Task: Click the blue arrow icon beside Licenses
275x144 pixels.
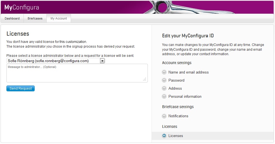Action: [x=164, y=136]
